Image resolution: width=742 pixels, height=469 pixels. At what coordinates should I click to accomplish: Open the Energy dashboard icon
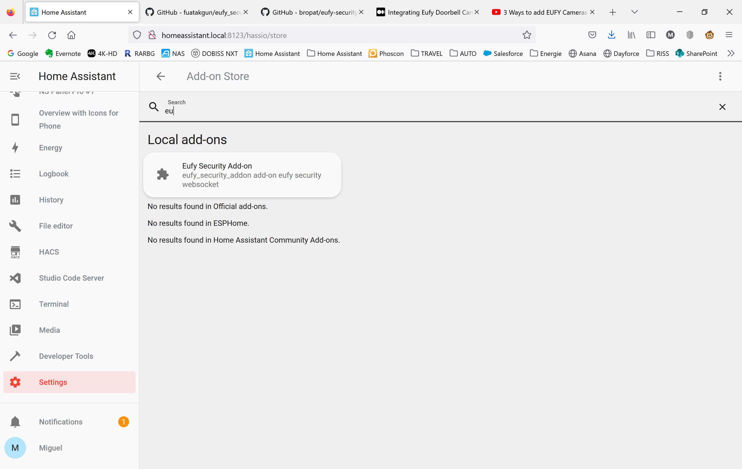15,148
